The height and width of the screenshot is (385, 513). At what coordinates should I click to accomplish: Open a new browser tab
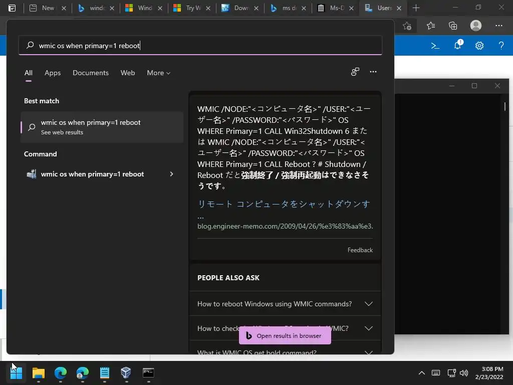pyautogui.click(x=416, y=8)
